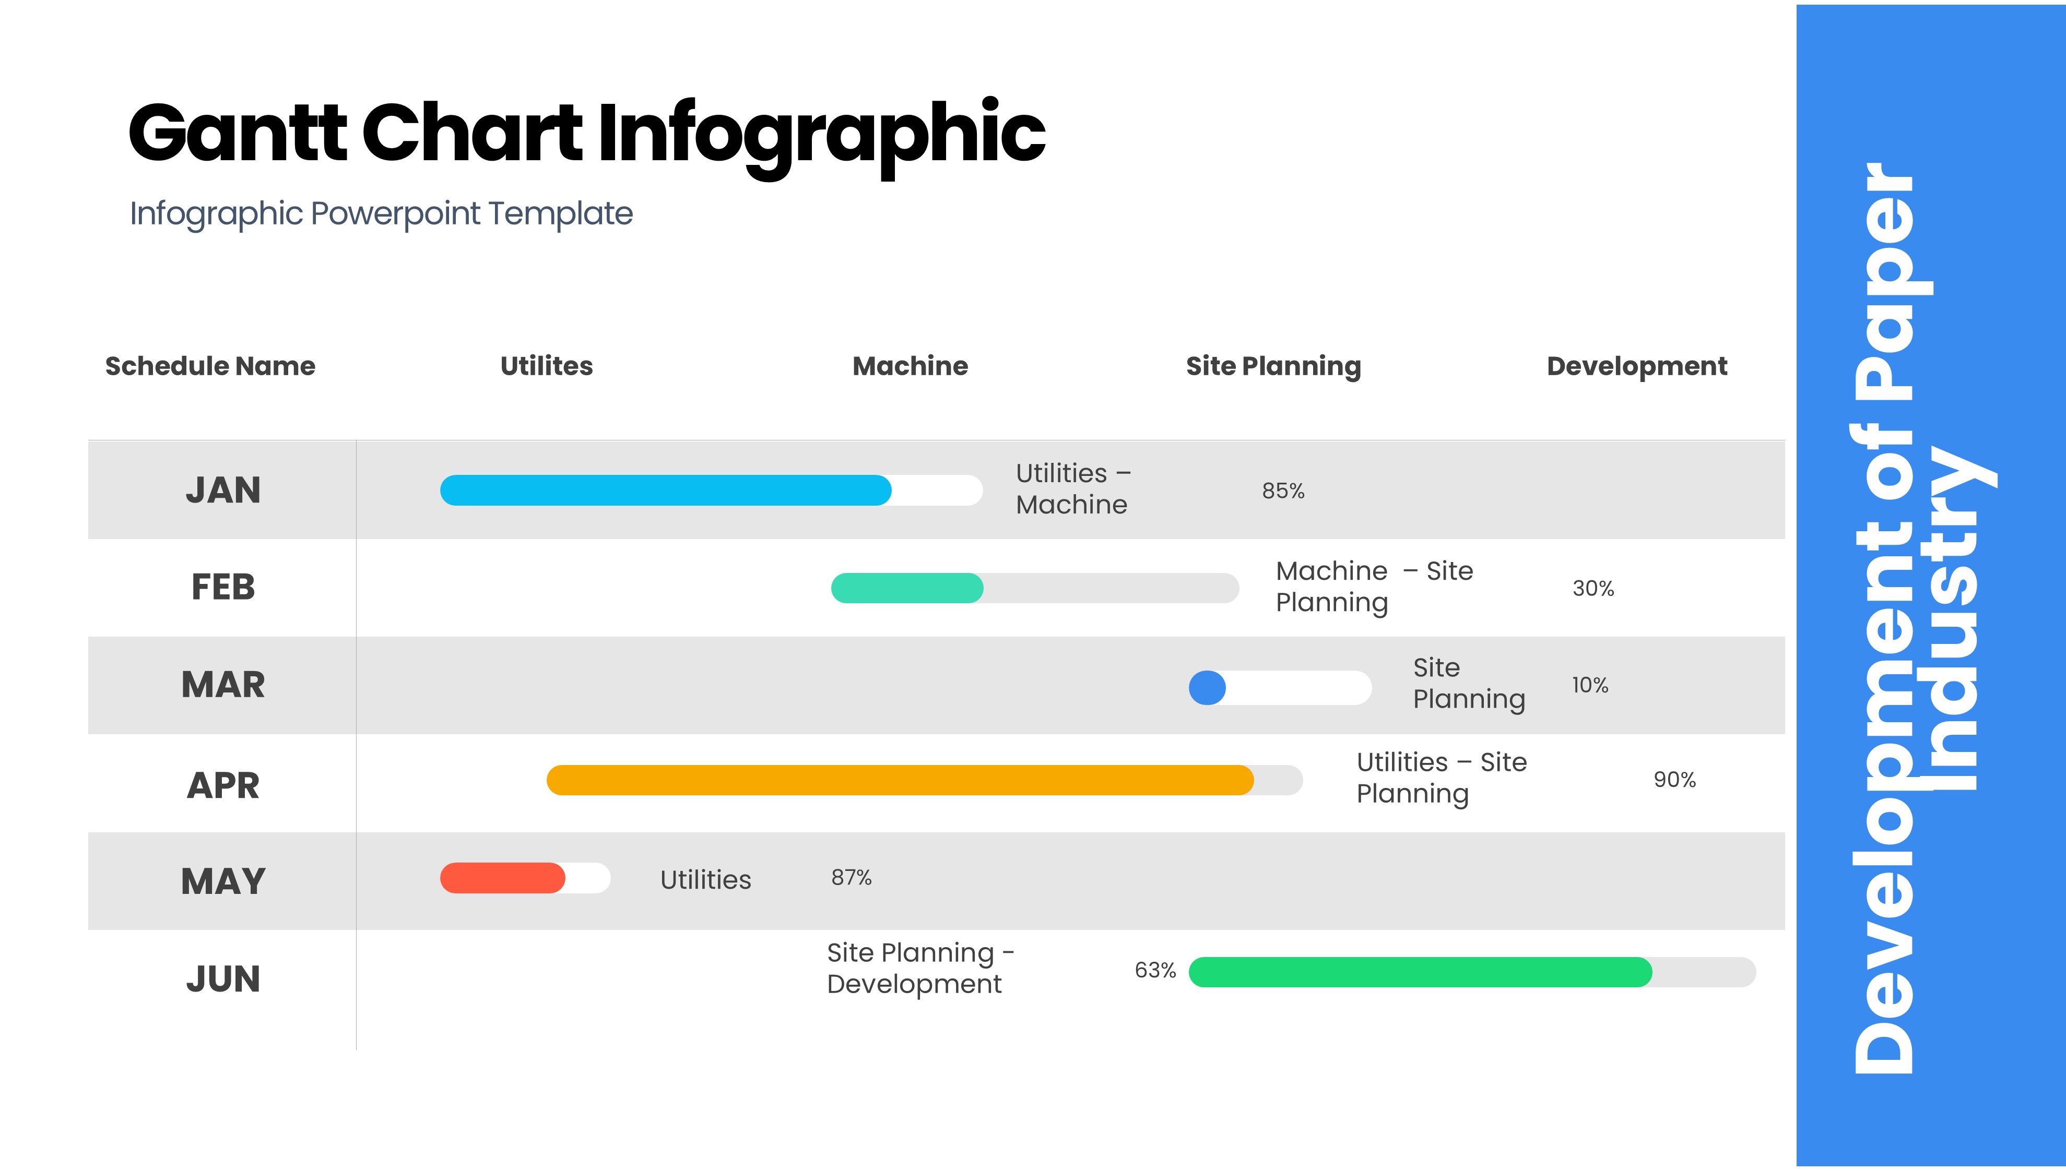Image resolution: width=2066 pixels, height=1171 pixels.
Task: Select the green June progress bar
Action: coord(1420,972)
